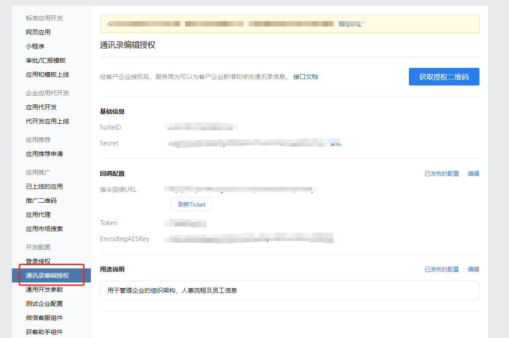This screenshot has height=338, width=509.
Task: Click the SuiteID label
Action: click(110, 127)
